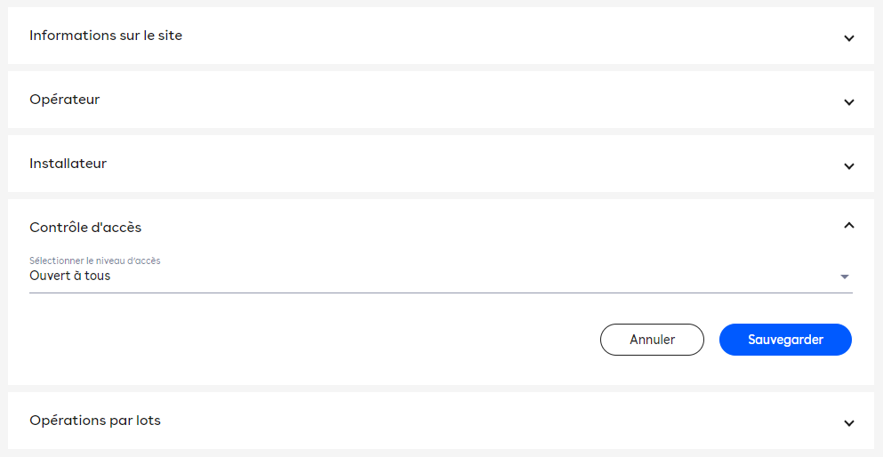Select the 'Ouvert à tous' value text

tap(70, 276)
